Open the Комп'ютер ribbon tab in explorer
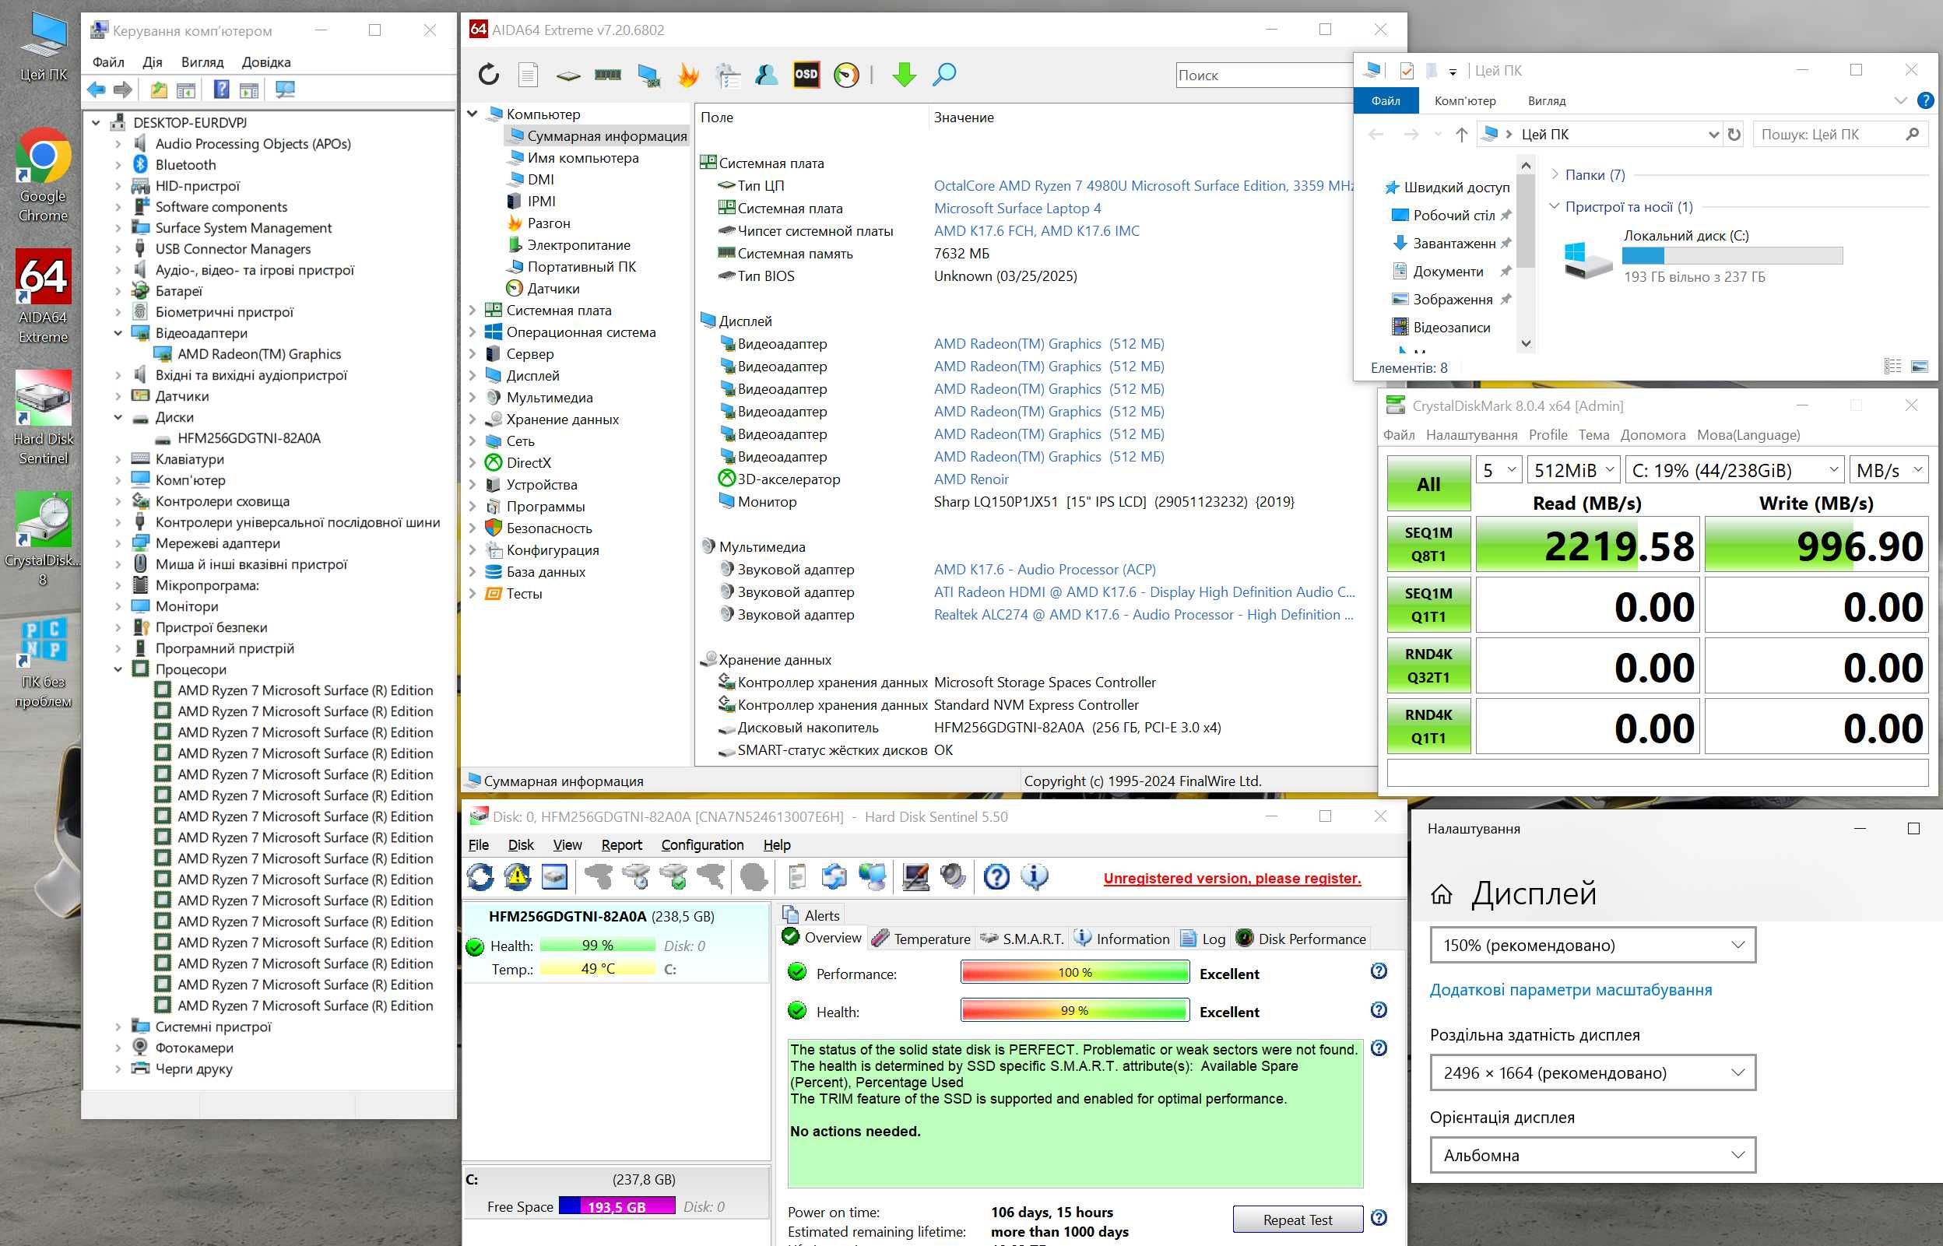This screenshot has height=1246, width=1943. (x=1465, y=101)
